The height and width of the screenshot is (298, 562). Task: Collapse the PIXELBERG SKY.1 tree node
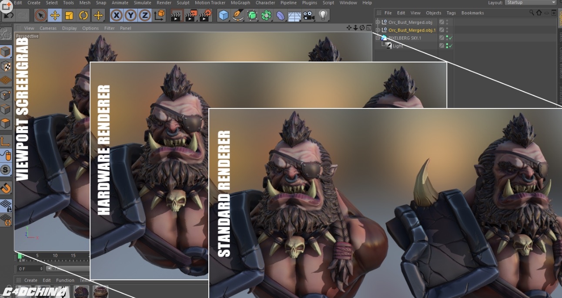[378, 38]
